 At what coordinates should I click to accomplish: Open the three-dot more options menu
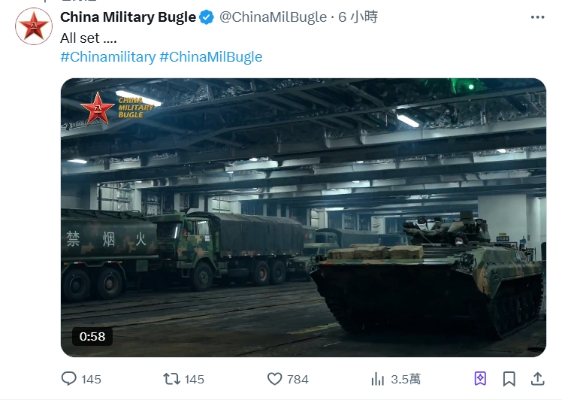tap(536, 17)
